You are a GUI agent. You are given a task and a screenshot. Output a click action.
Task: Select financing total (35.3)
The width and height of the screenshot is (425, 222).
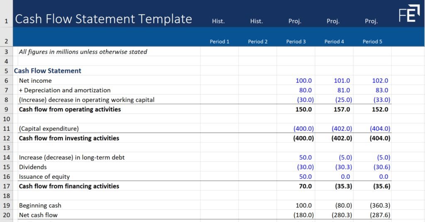pyautogui.click(x=344, y=186)
